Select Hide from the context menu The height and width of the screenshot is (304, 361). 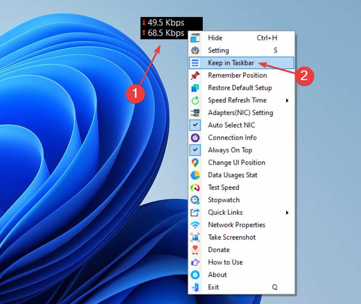[242, 38]
